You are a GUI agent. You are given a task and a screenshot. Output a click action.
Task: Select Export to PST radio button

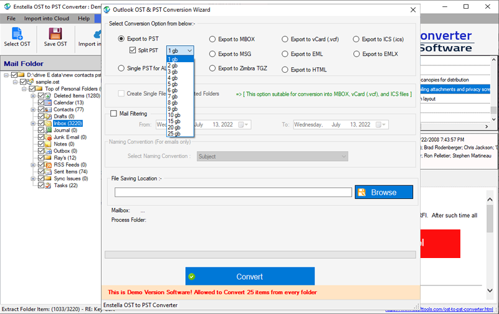point(121,39)
